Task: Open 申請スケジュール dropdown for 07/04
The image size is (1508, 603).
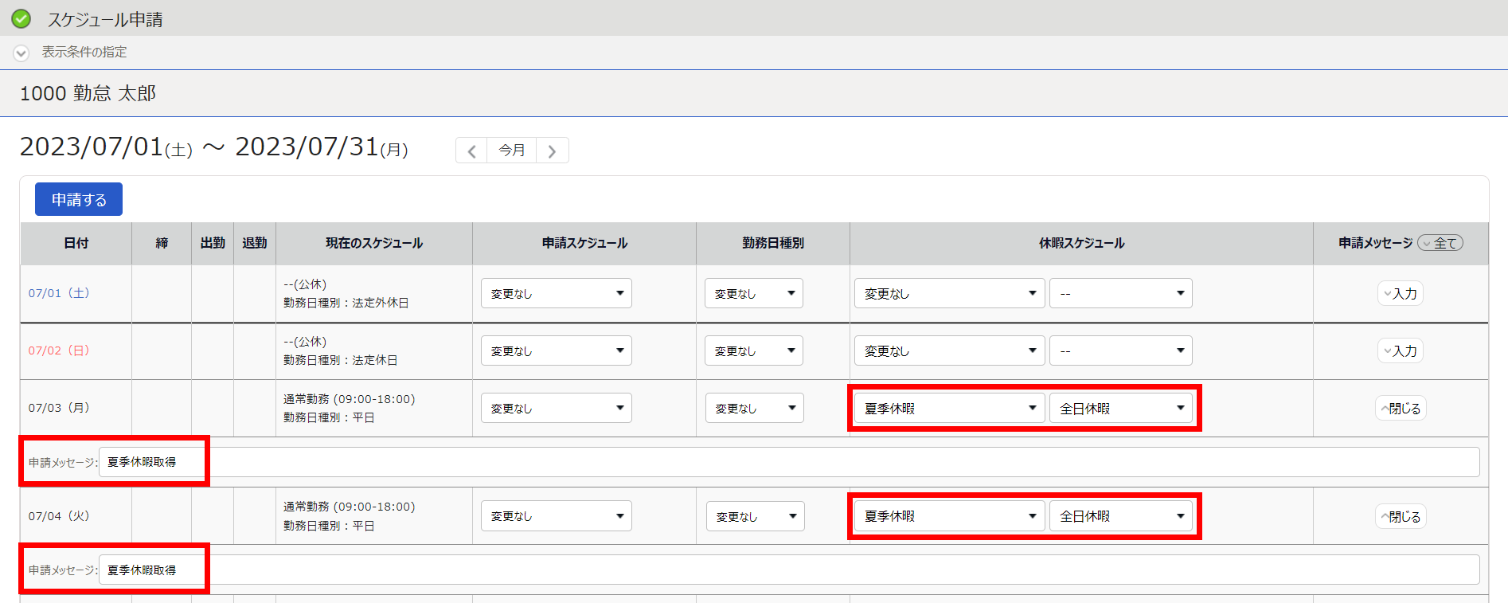Action: pyautogui.click(x=557, y=515)
